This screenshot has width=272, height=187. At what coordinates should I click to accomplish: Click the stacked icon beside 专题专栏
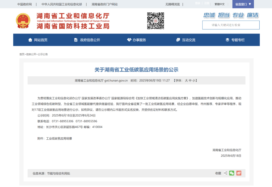pyautogui.click(x=227, y=40)
